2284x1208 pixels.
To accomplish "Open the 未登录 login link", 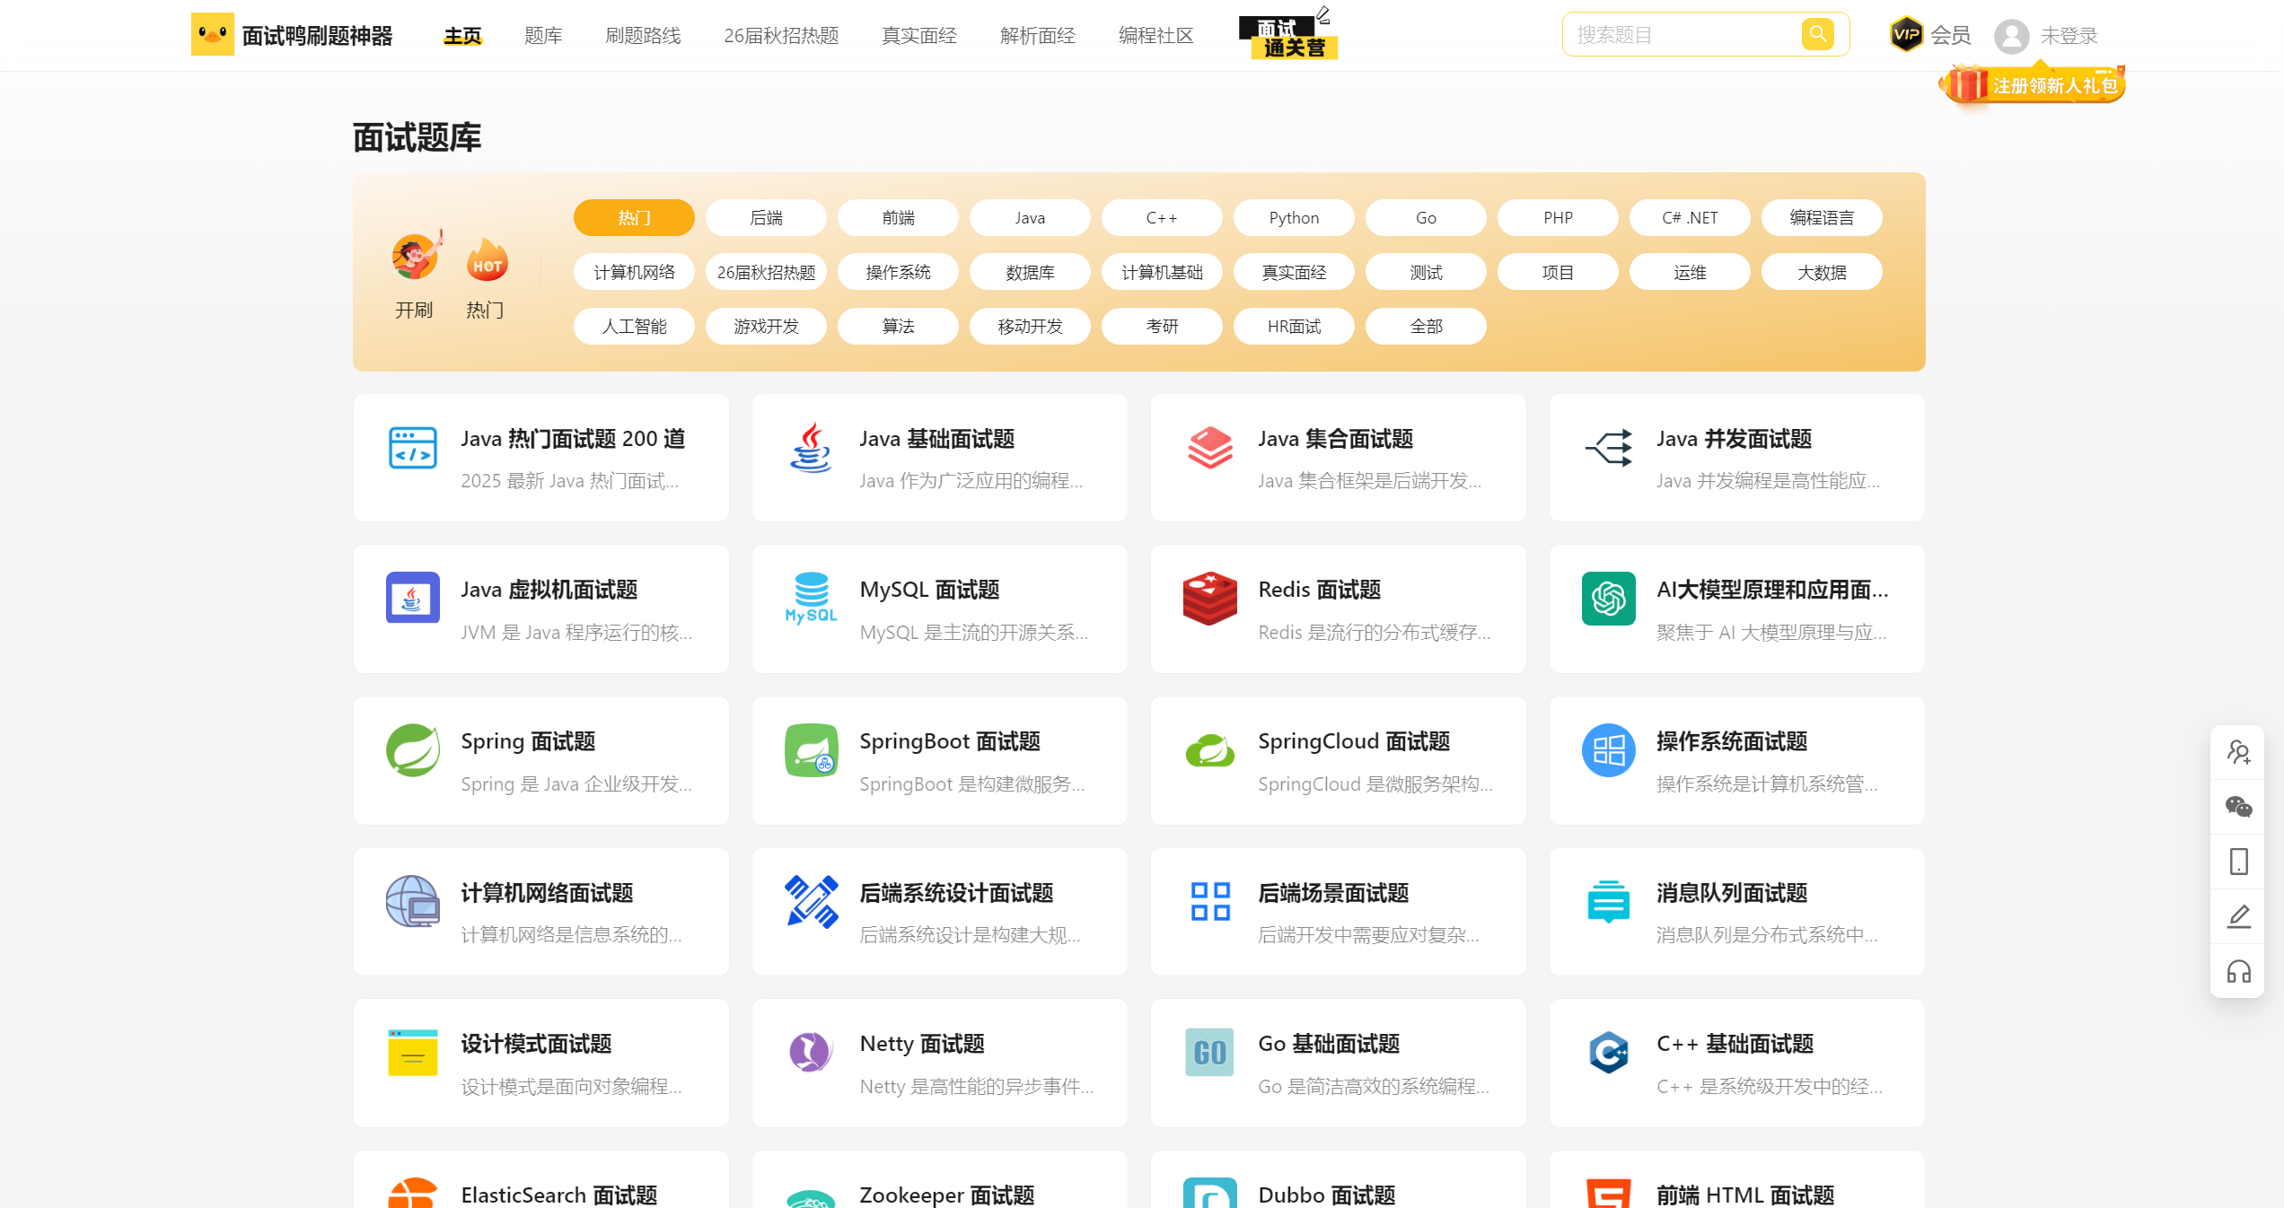I will [x=2069, y=36].
